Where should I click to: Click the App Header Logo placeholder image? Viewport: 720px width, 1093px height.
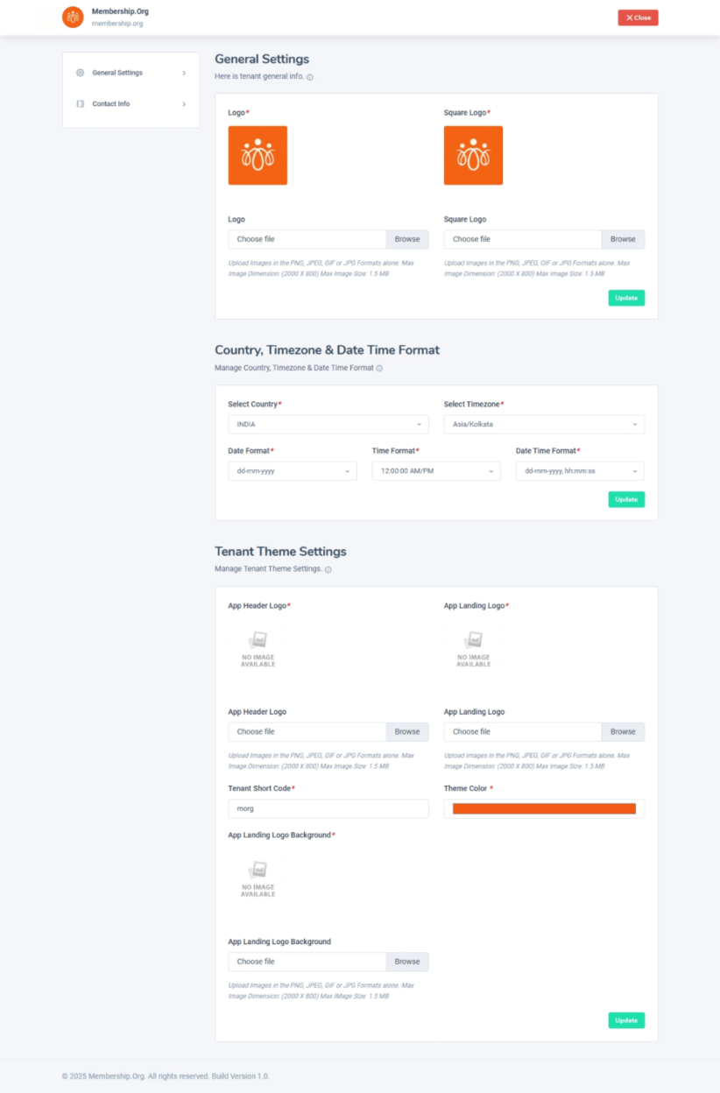pos(258,649)
